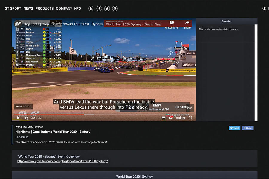Click 'This movie does not contain chapters' text
The height and width of the screenshot is (179, 269).
pyautogui.click(x=218, y=29)
